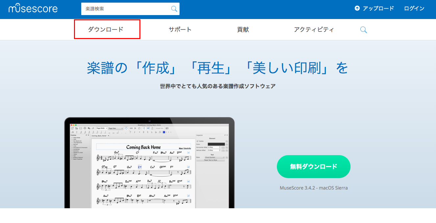Click the Play icon in MuseScore's playback toolbar
436x223 pixels.
click(x=135, y=128)
